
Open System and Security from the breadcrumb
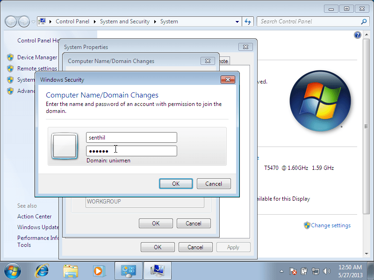tap(124, 21)
